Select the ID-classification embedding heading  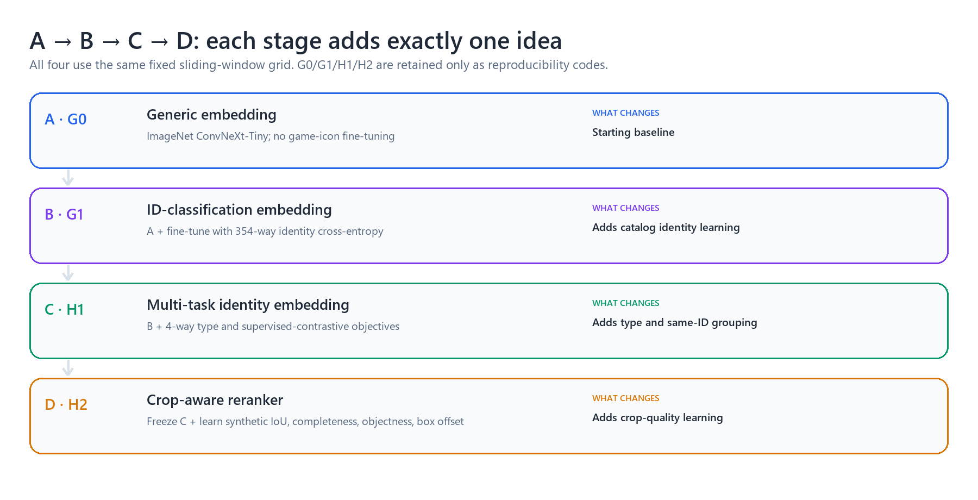(x=239, y=210)
